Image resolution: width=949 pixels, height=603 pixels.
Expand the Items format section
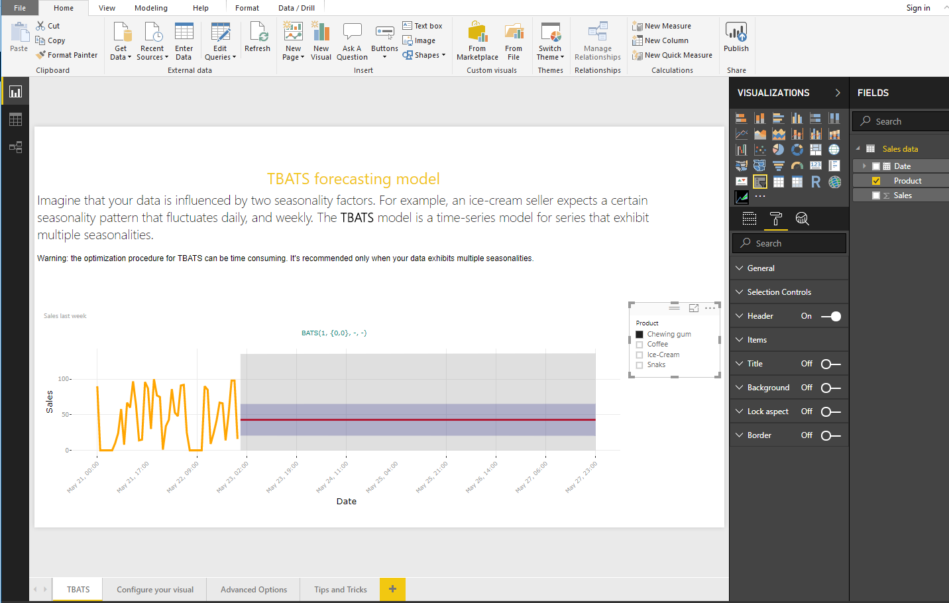pos(789,340)
